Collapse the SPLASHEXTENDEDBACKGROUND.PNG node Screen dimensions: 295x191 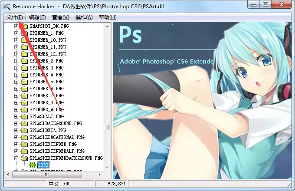point(16,158)
